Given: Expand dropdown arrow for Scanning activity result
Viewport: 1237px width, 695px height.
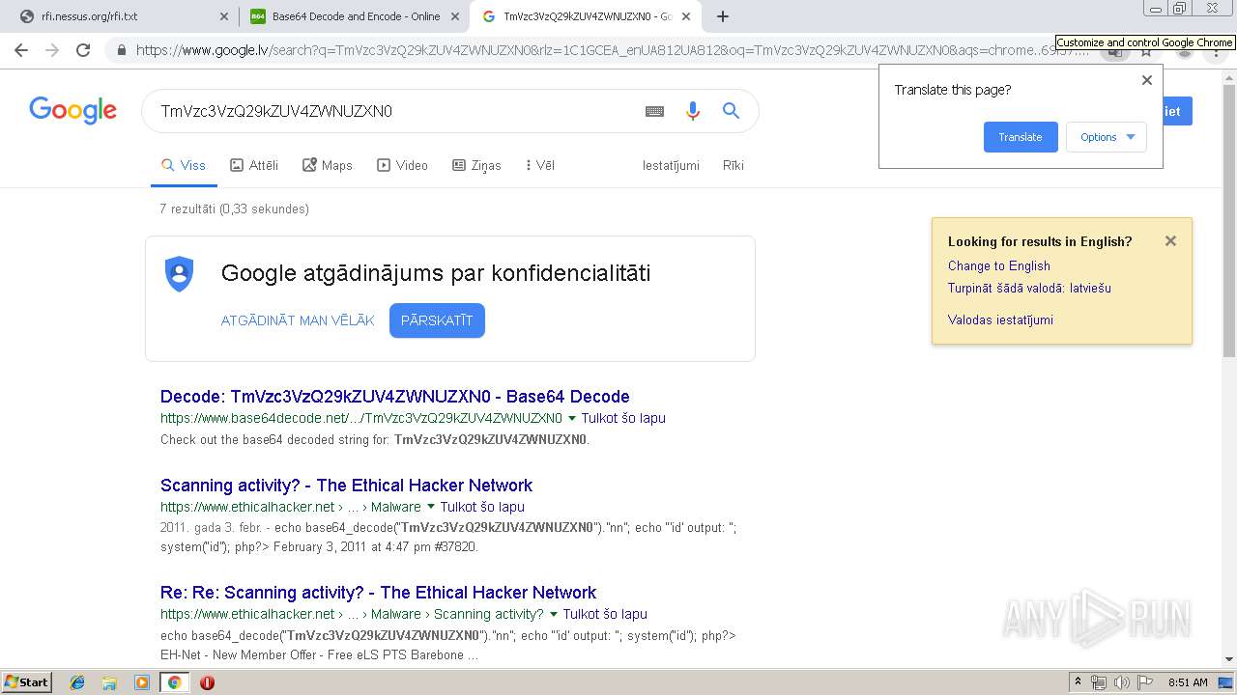Looking at the screenshot, I should (x=431, y=507).
